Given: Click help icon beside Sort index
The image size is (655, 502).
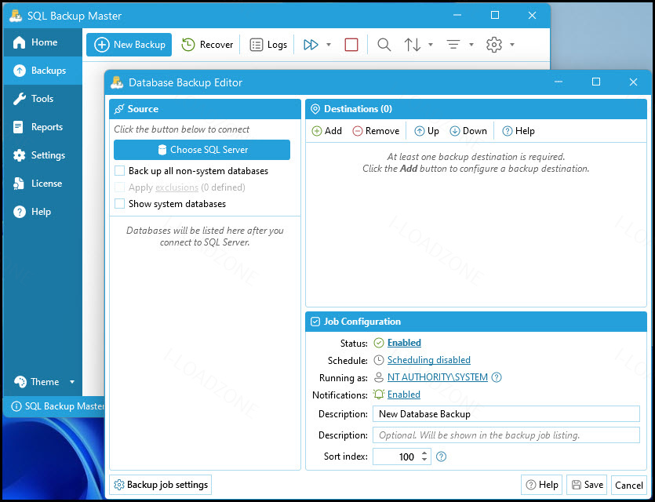Looking at the screenshot, I should [x=441, y=457].
